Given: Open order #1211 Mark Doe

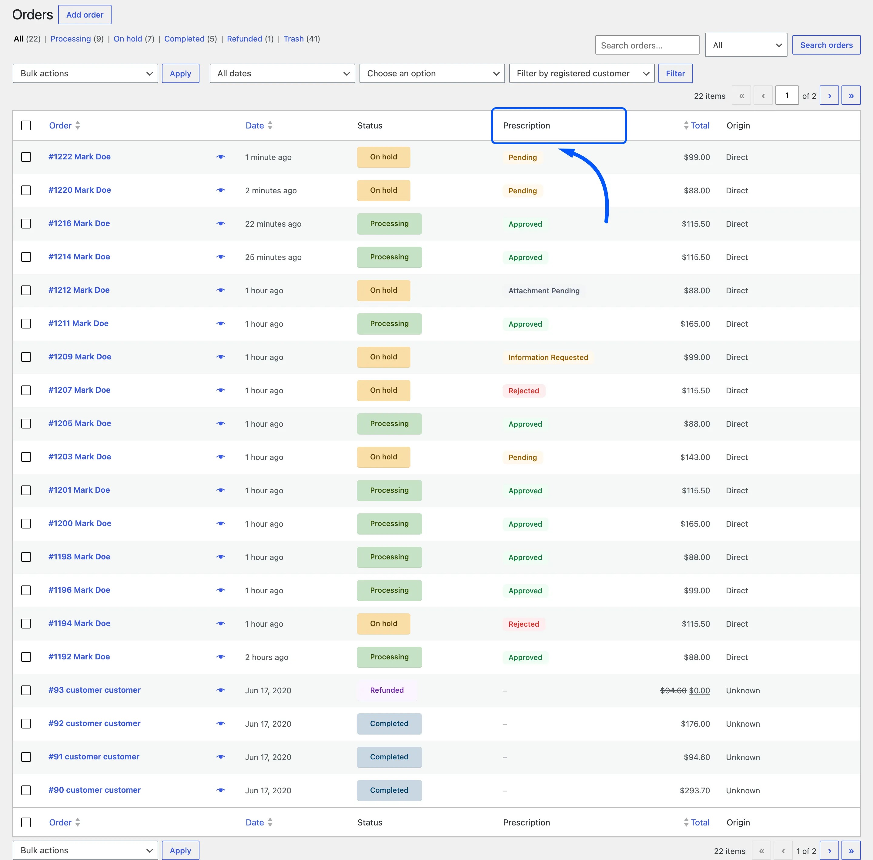Looking at the screenshot, I should coord(79,324).
